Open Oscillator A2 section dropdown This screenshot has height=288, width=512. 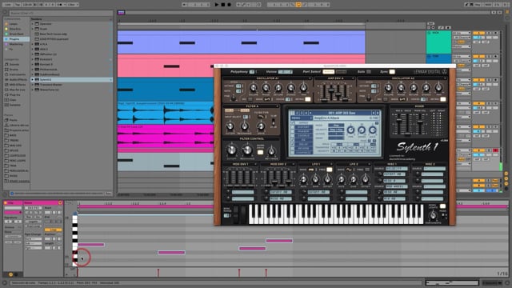coord(445,78)
